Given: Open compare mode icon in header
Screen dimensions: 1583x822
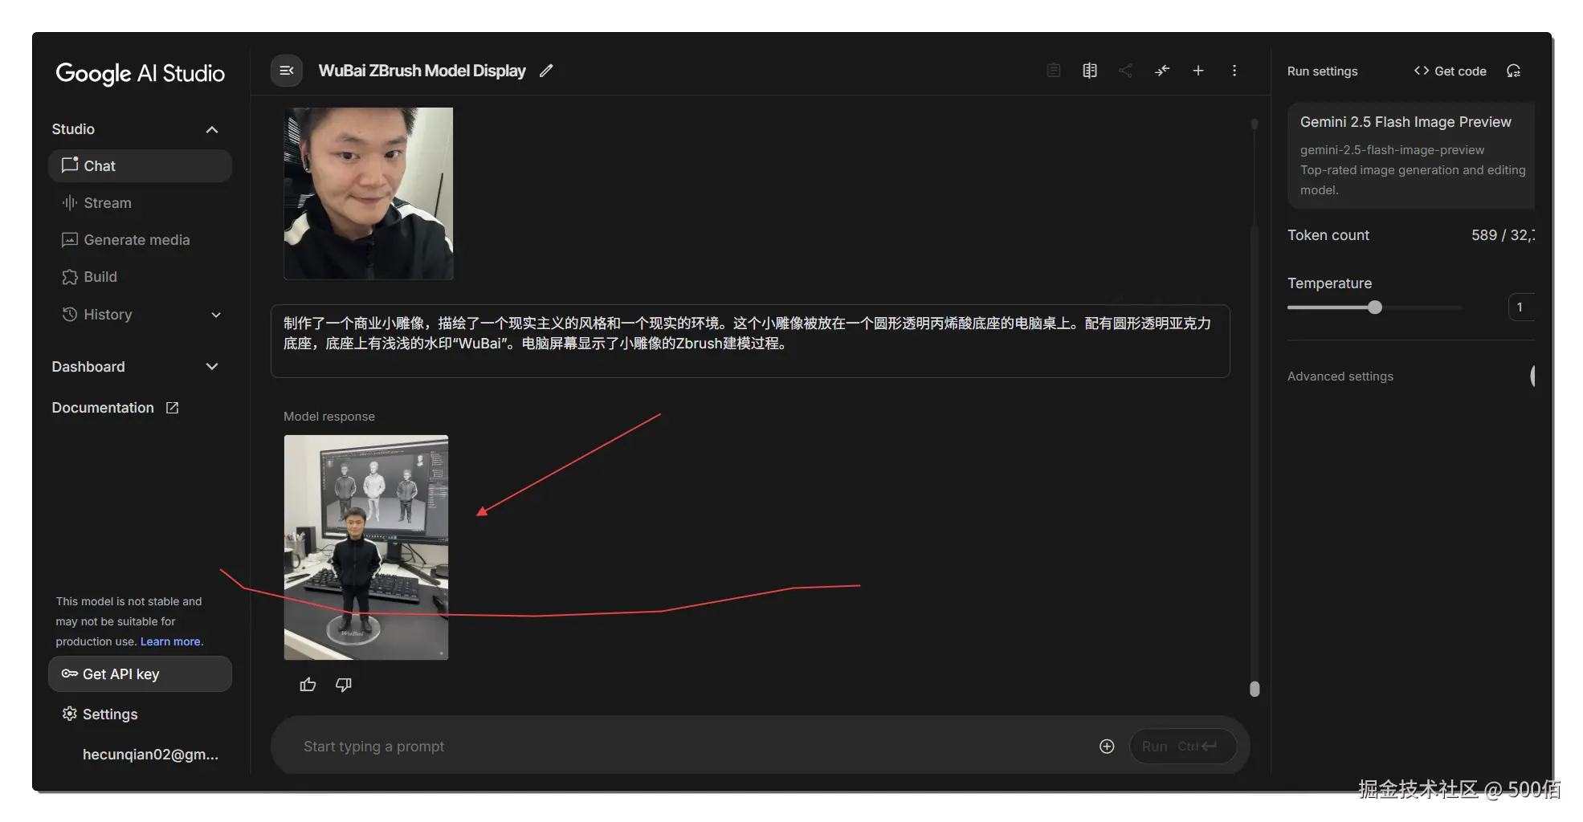Looking at the screenshot, I should (1090, 71).
